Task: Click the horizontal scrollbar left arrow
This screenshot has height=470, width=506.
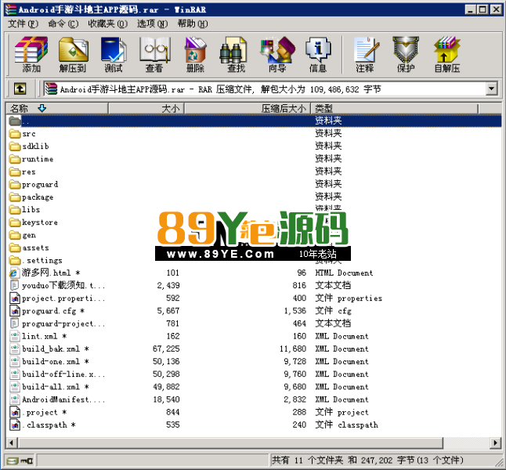Action: pyautogui.click(x=12, y=443)
